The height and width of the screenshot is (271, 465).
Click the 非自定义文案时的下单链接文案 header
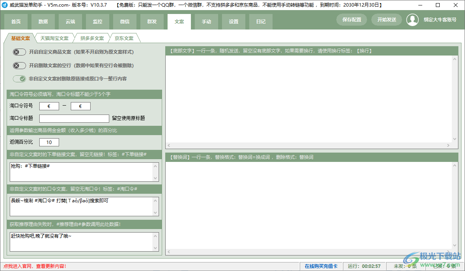[84, 154]
